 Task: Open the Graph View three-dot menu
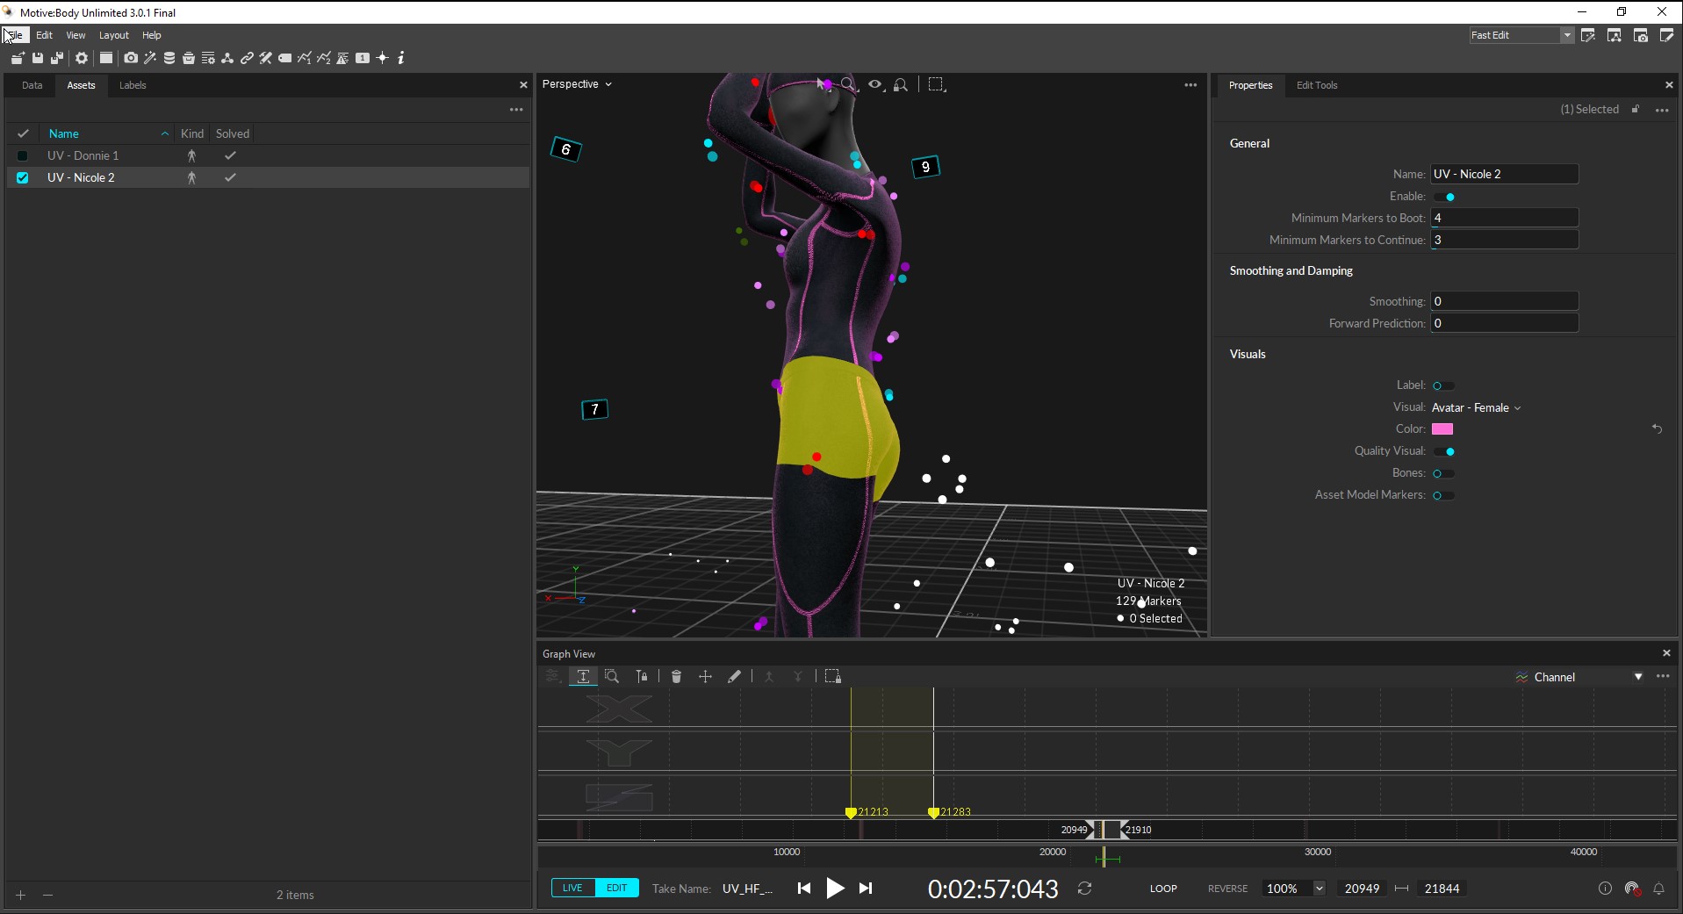pos(1663,676)
